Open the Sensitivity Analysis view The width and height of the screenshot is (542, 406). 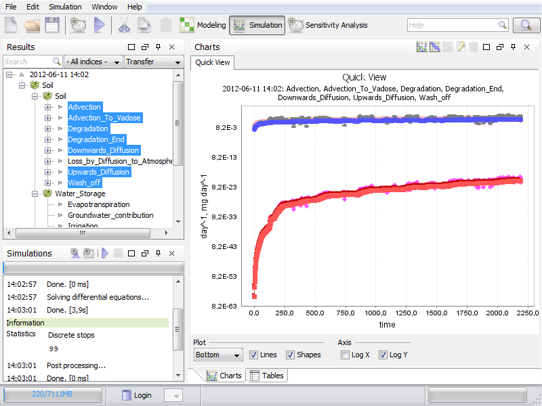click(328, 25)
